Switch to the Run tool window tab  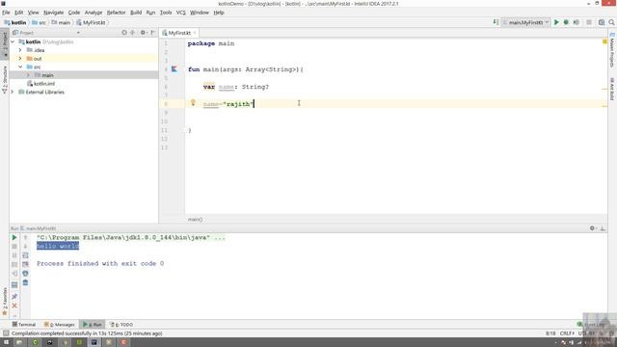[93, 325]
